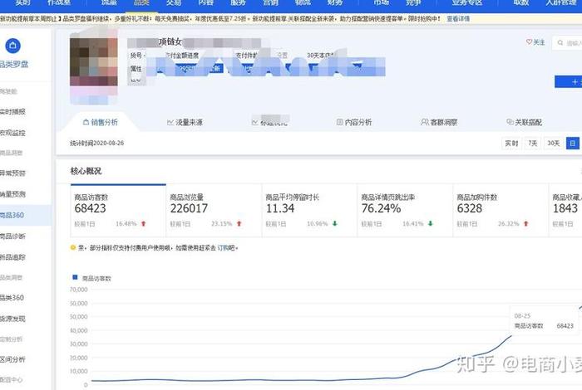Open 区间分析 in the sidebar
The height and width of the screenshot is (390, 582).
click(x=13, y=359)
